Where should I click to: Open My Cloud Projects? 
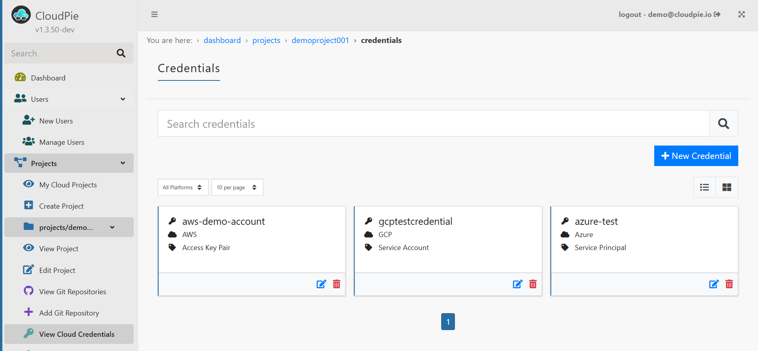coord(69,185)
